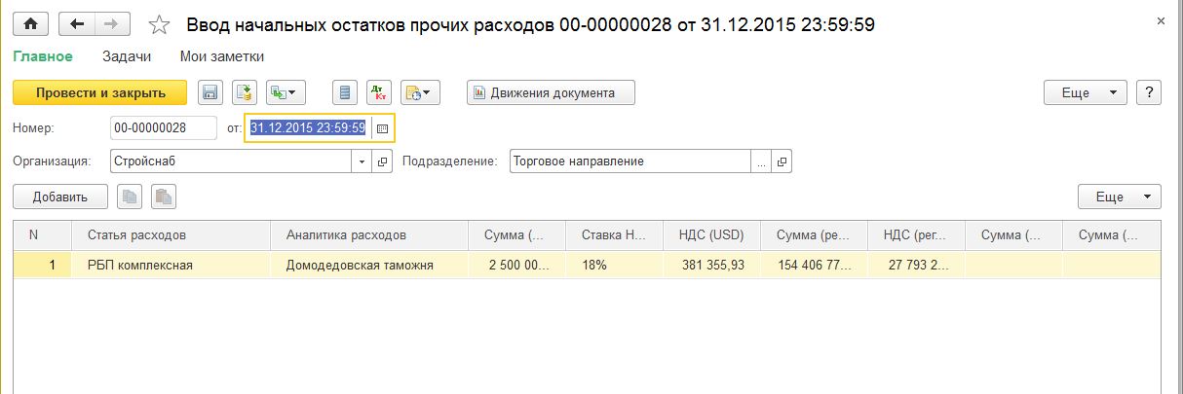Viewport: 1183px width, 394px height.
Task: Expand the table's Еще dropdown menu
Action: [1119, 197]
